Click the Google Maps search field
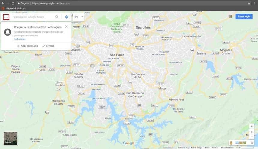The image size is (258, 149). 33,17
